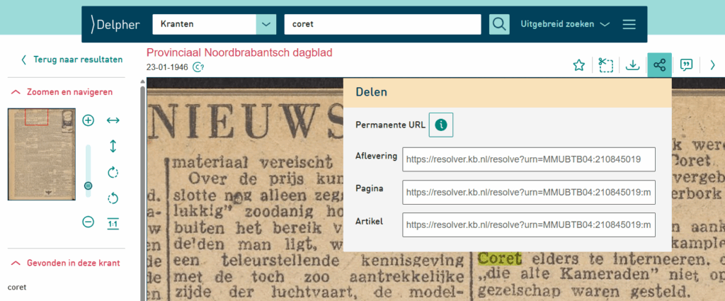Click the download icon
The height and width of the screenshot is (301, 725).
coord(633,65)
